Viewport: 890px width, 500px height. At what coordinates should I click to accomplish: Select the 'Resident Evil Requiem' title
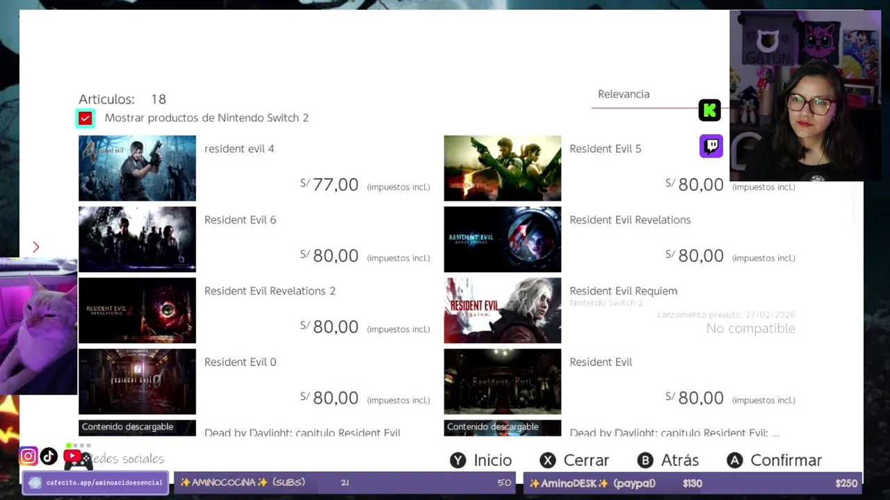623,291
